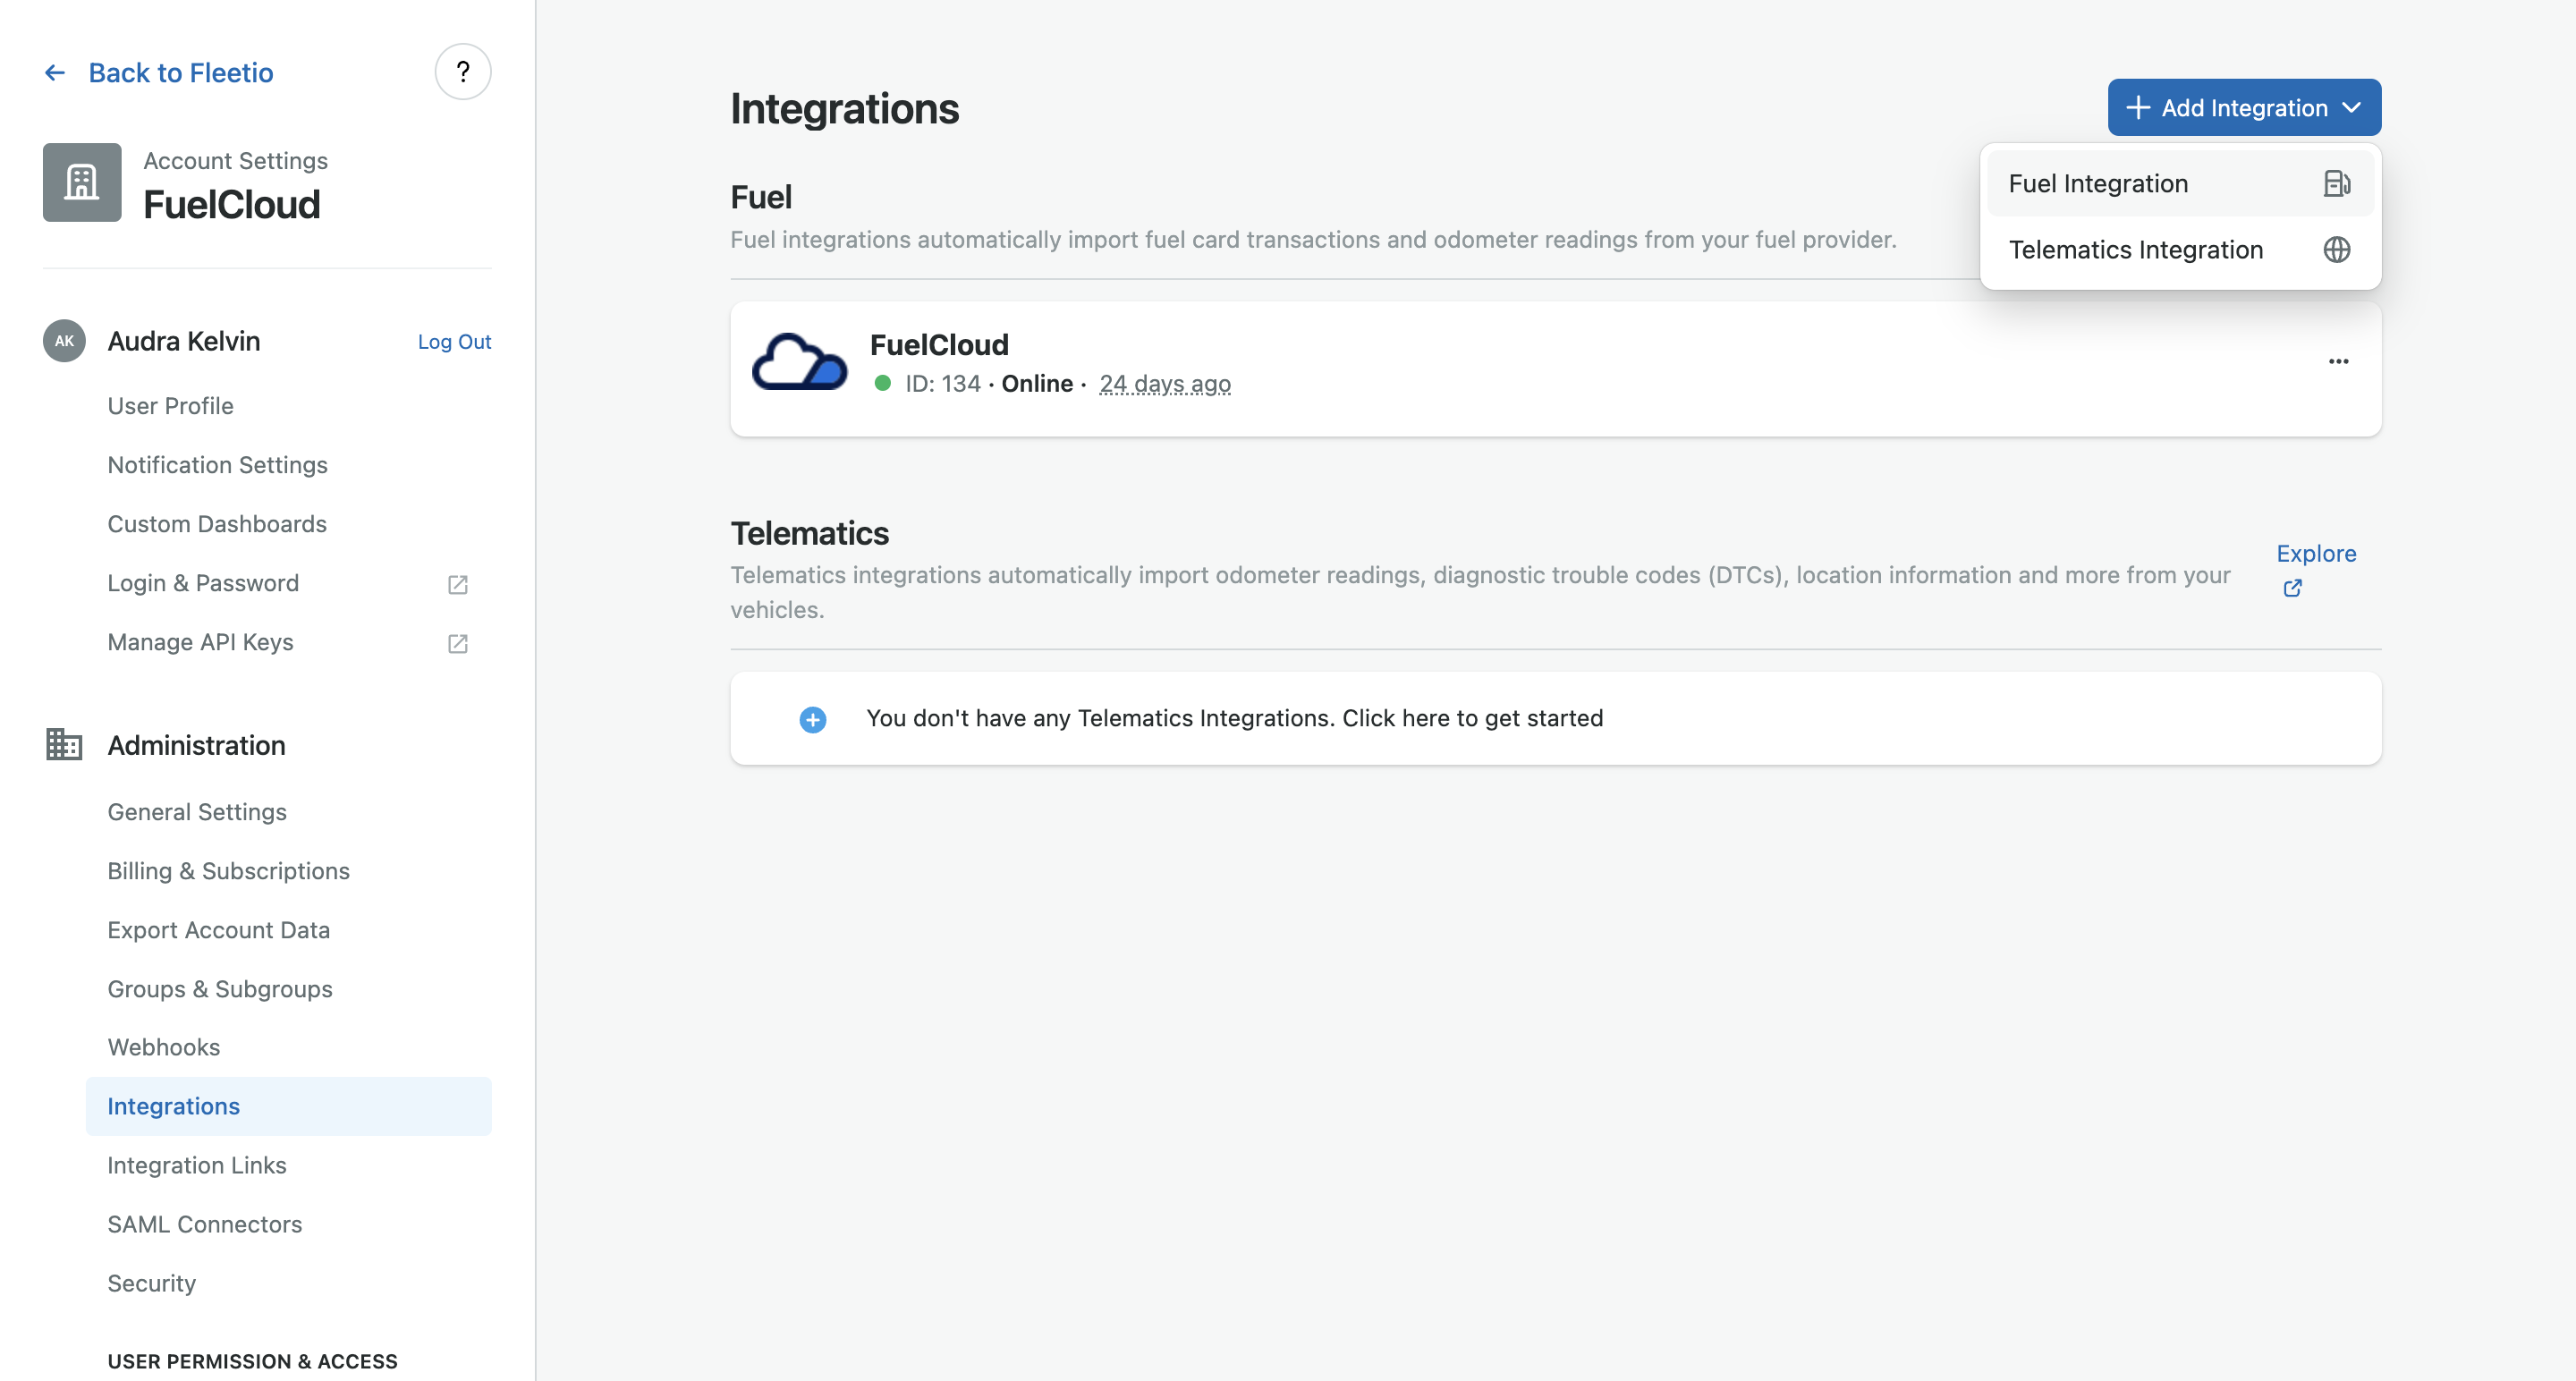Open SAML Connectors
This screenshot has width=2576, height=1381.
(x=205, y=1224)
